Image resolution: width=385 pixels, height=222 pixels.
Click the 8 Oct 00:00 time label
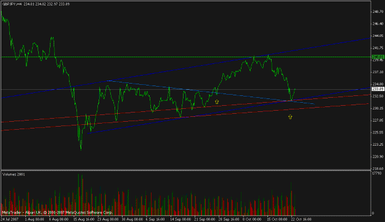[x=252, y=220]
